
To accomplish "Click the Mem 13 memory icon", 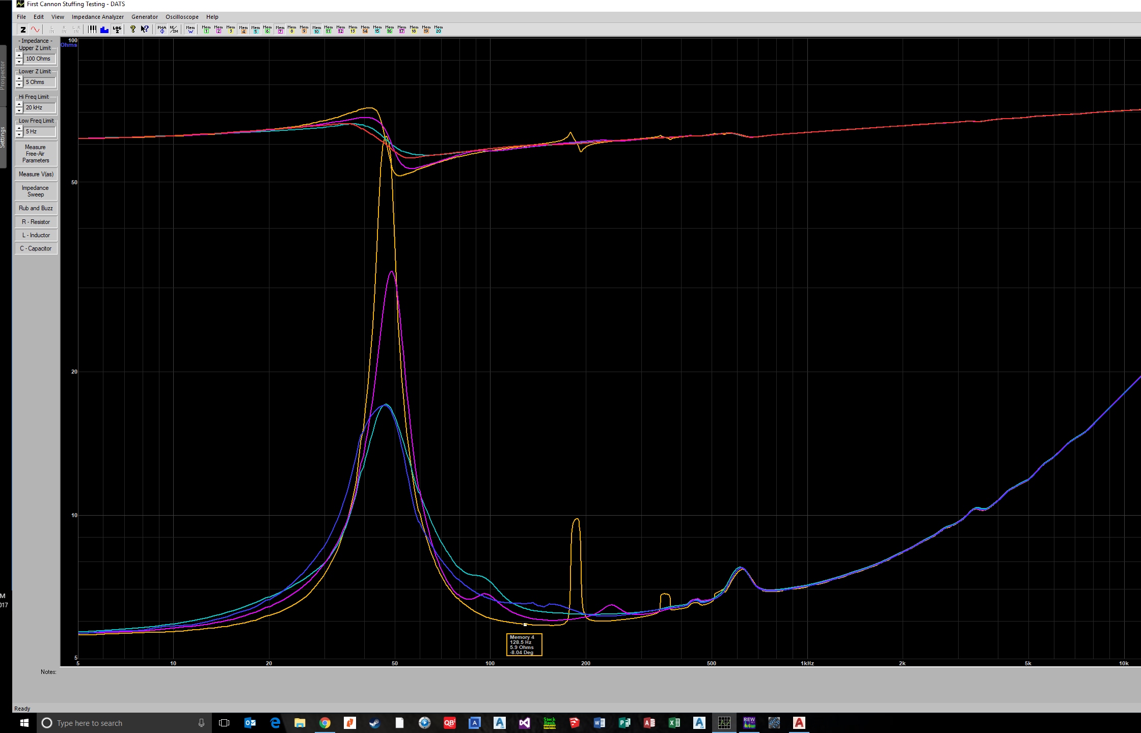I will [x=353, y=30].
